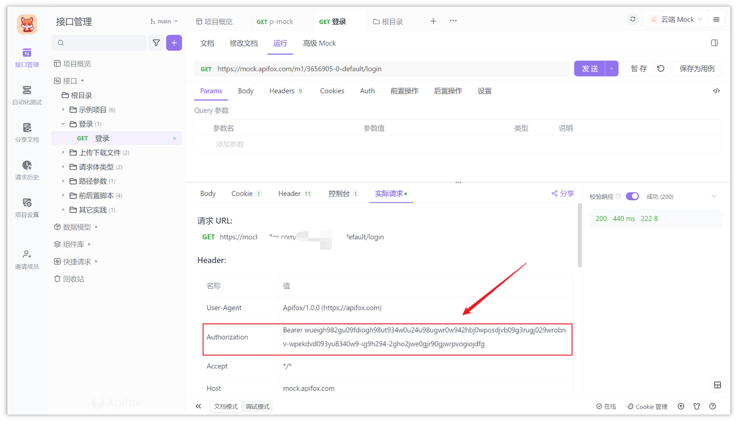Switch to the 项目概览 tab
This screenshot has height=422, width=739.
[214, 21]
